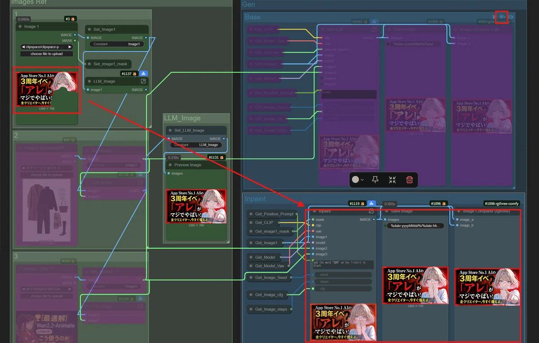Collapse the Set_image1_mask node via its dot
The image size is (539, 343).
tap(89, 64)
